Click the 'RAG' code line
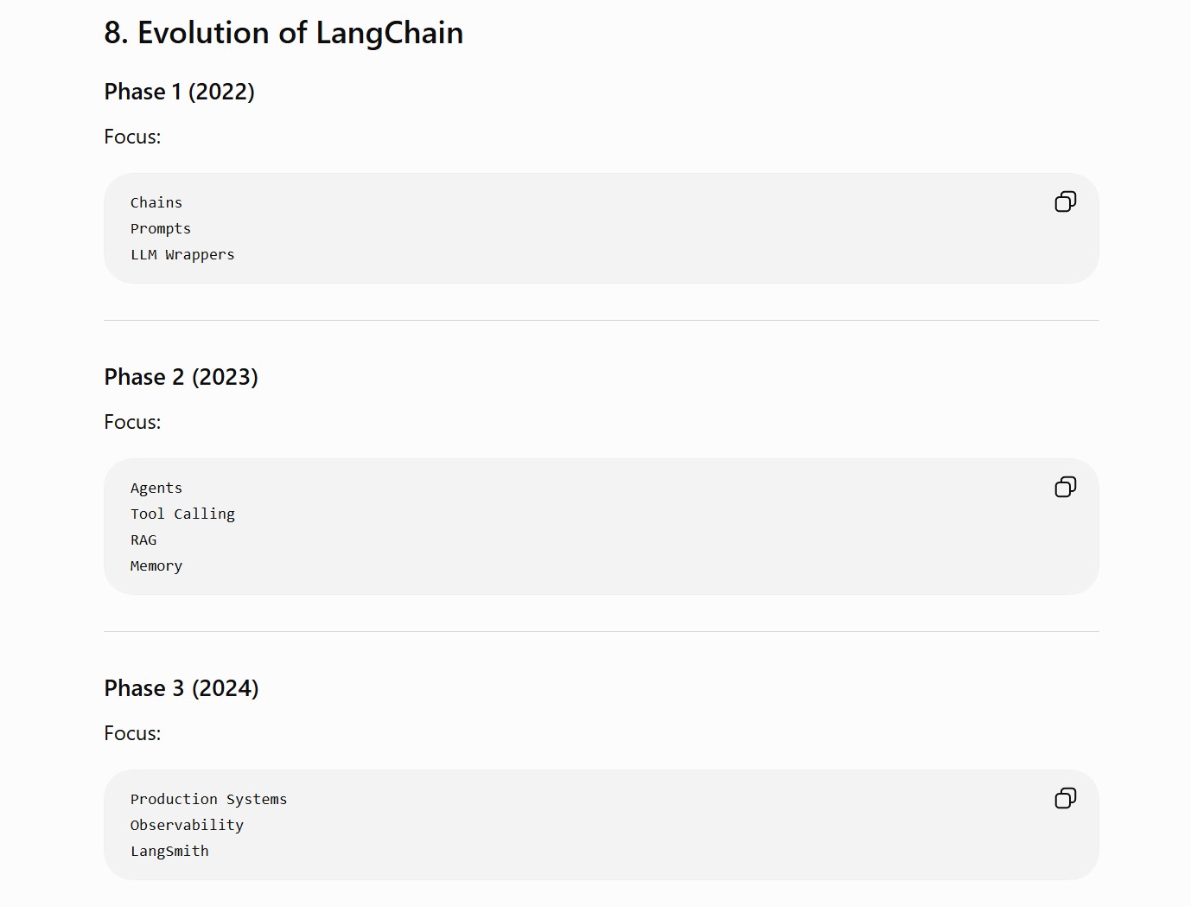The height and width of the screenshot is (907, 1191). [x=143, y=540]
